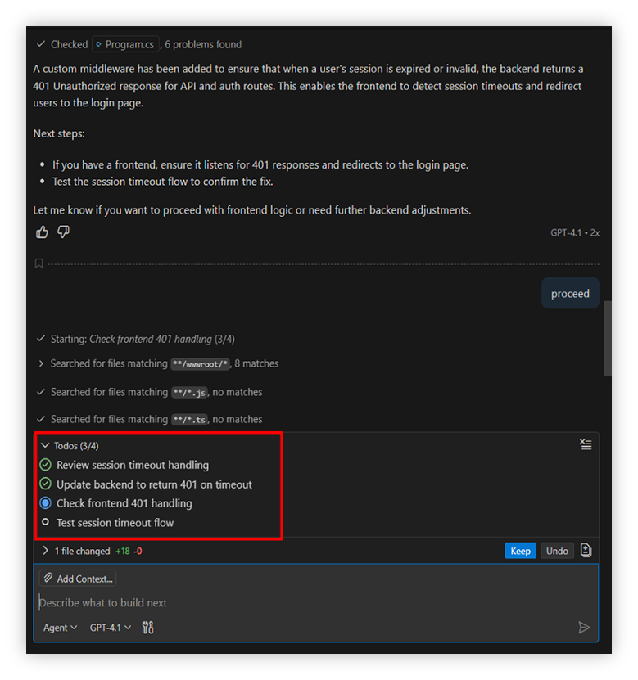
Task: Expand the '1 file changed' section
Action: coord(45,551)
